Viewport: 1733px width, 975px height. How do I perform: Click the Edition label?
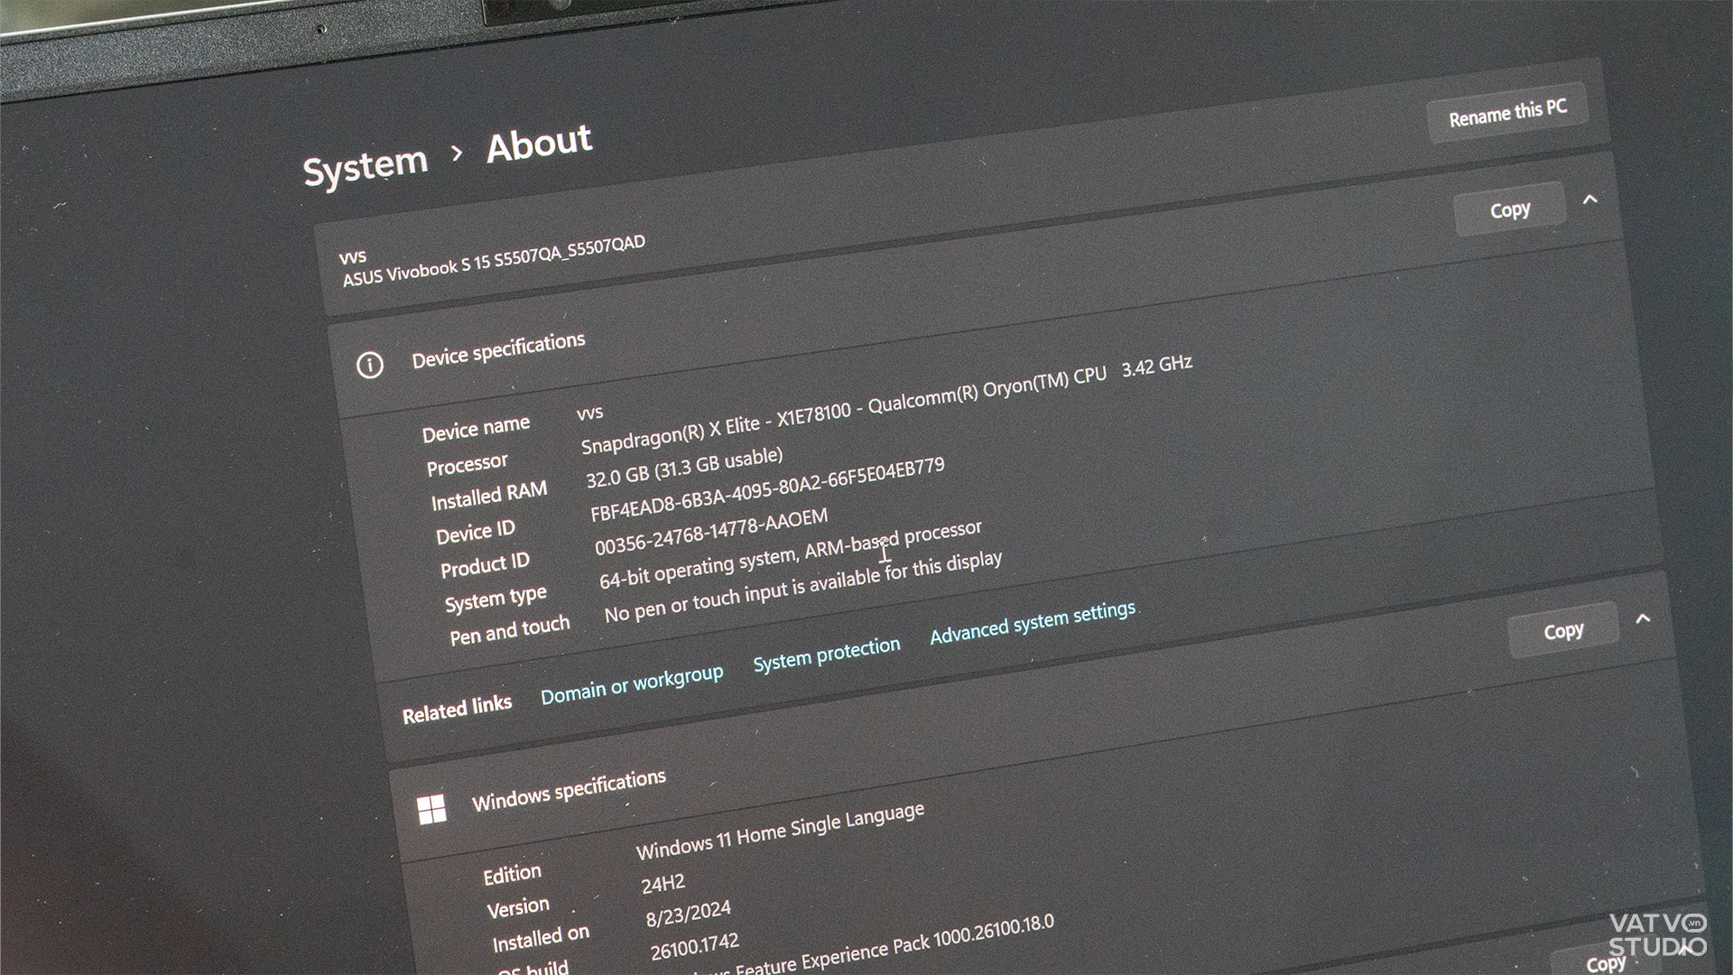pos(512,875)
